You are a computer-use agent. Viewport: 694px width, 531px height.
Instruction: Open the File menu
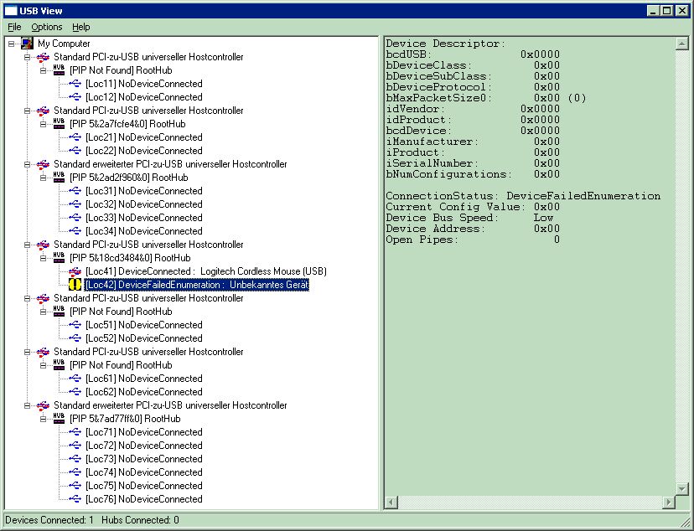14,27
